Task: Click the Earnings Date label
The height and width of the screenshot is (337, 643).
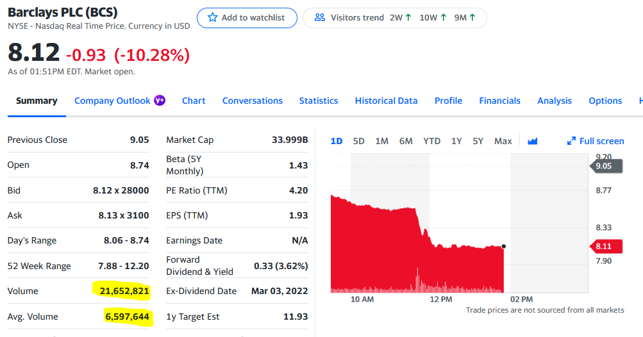Action: pos(194,241)
